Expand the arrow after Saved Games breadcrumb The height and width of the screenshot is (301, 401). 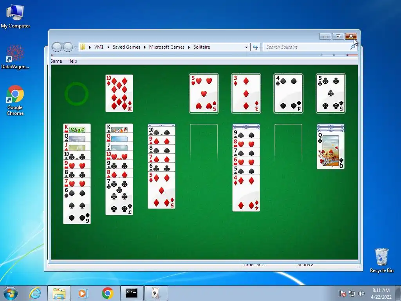point(145,47)
